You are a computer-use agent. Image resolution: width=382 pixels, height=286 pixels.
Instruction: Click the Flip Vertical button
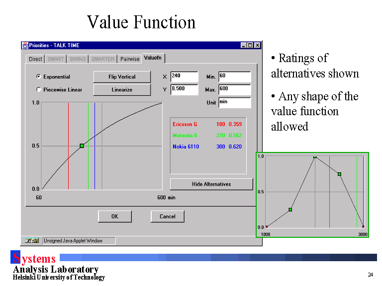pos(122,77)
